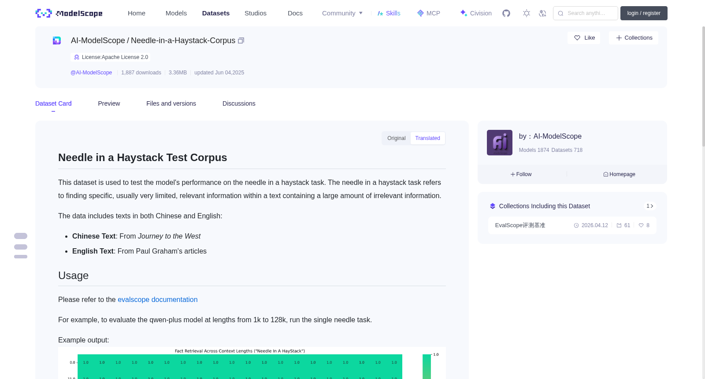Viewport: 705px width, 379px height.
Task: Click the MCP diamond icon
Action: [x=420, y=13]
